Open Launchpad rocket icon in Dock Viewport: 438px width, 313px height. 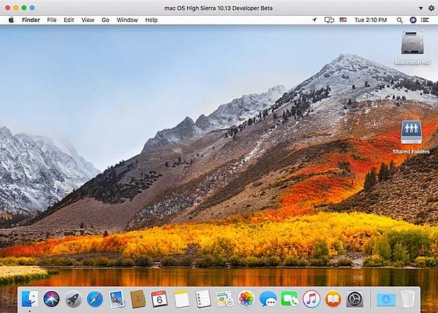coord(73,299)
